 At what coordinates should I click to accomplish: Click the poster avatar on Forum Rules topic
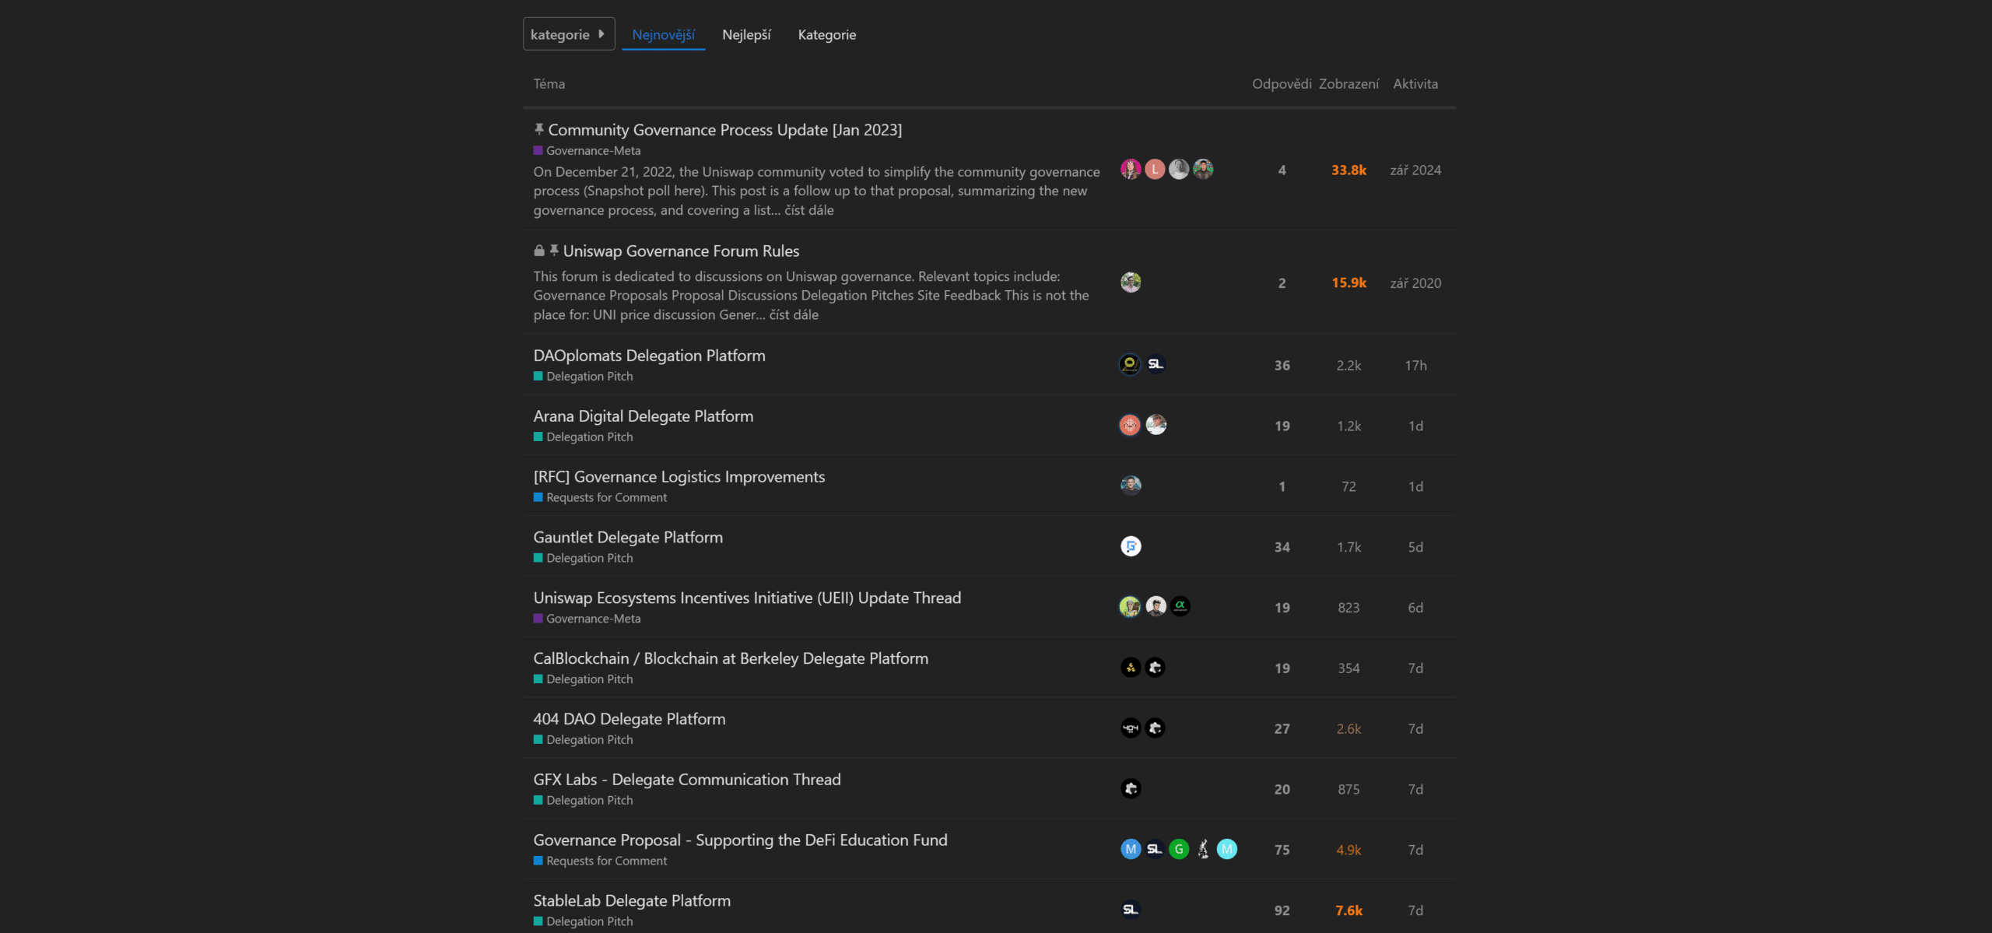click(x=1131, y=282)
